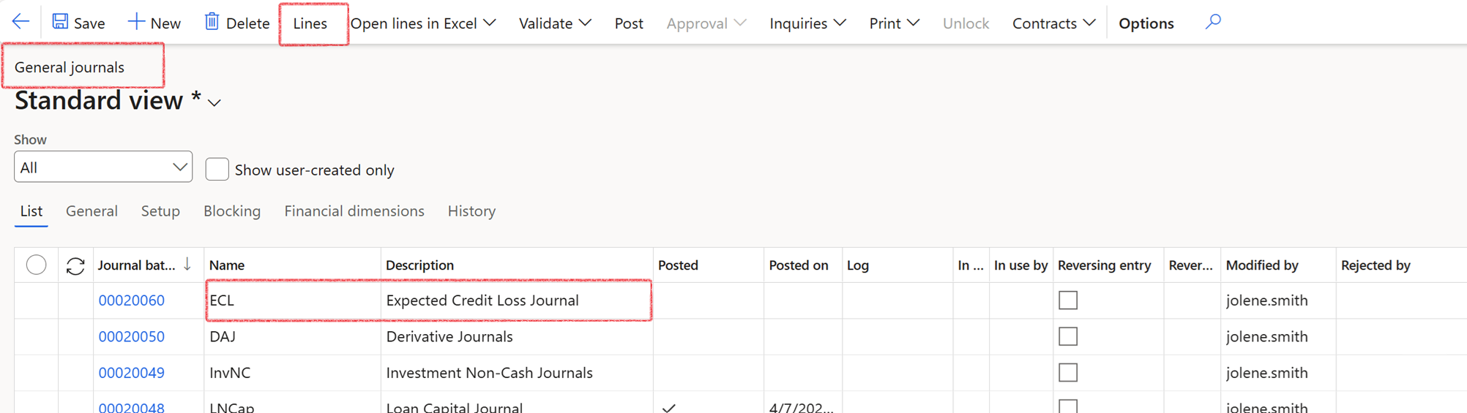
Task: Click the ECL name cell
Action: (x=293, y=300)
